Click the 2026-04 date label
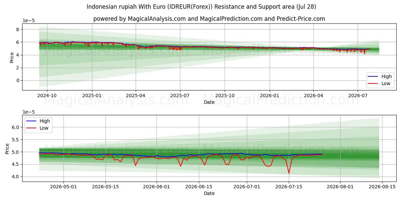This screenshot has width=403, height=201. click(x=313, y=96)
